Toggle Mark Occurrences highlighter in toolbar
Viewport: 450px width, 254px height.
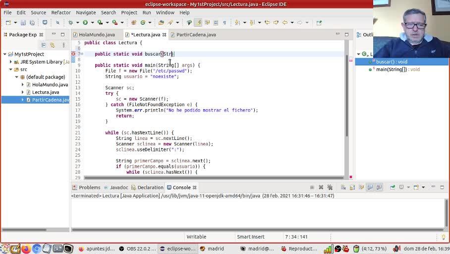tap(198, 22)
